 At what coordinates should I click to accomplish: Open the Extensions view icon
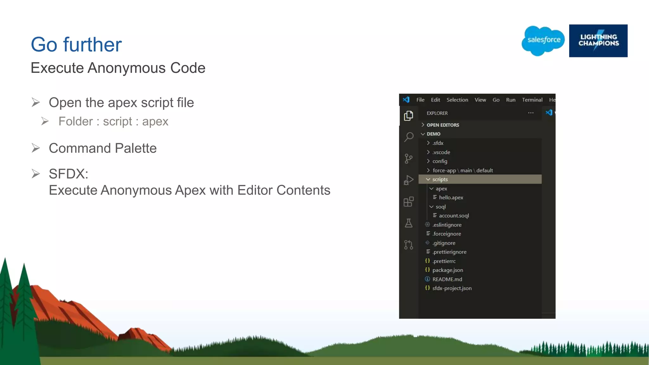[408, 202]
